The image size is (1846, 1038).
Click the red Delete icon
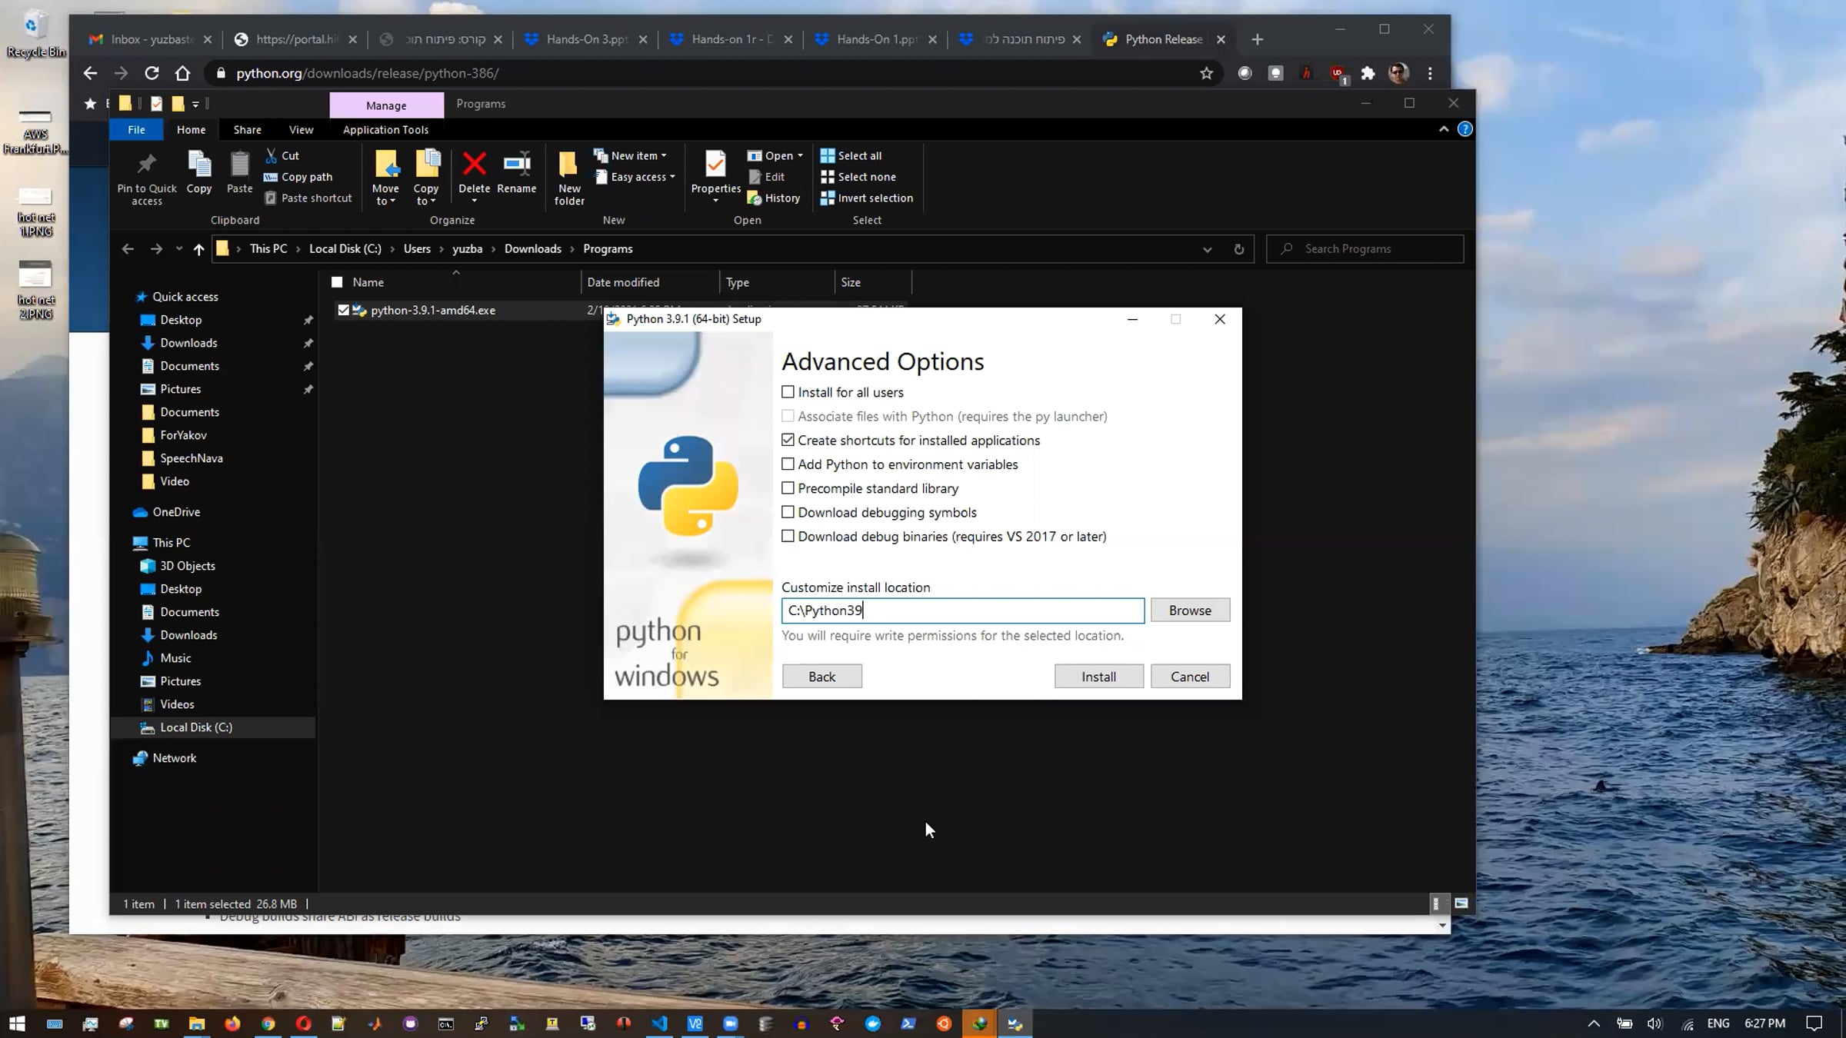474,164
